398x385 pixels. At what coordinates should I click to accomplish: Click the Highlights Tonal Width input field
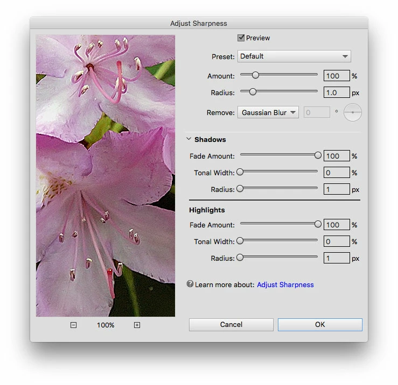click(x=337, y=241)
